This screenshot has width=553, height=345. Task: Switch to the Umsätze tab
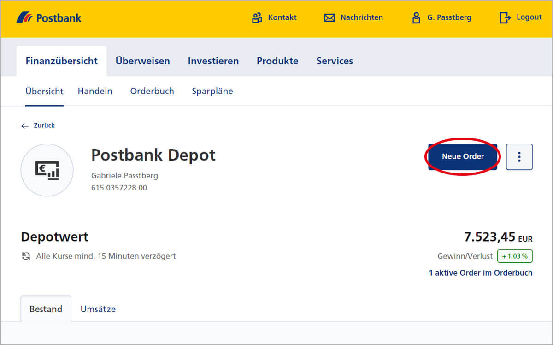click(x=98, y=309)
